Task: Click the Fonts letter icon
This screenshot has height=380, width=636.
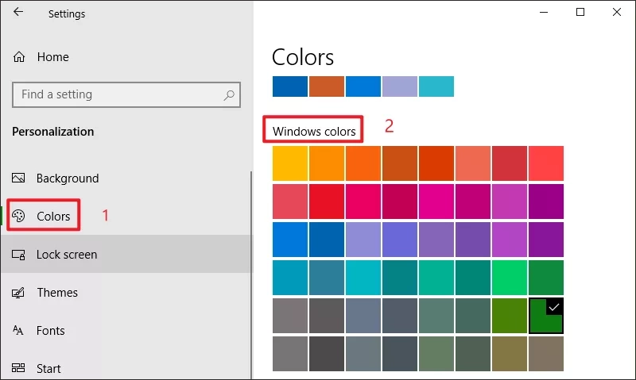Action: click(17, 330)
